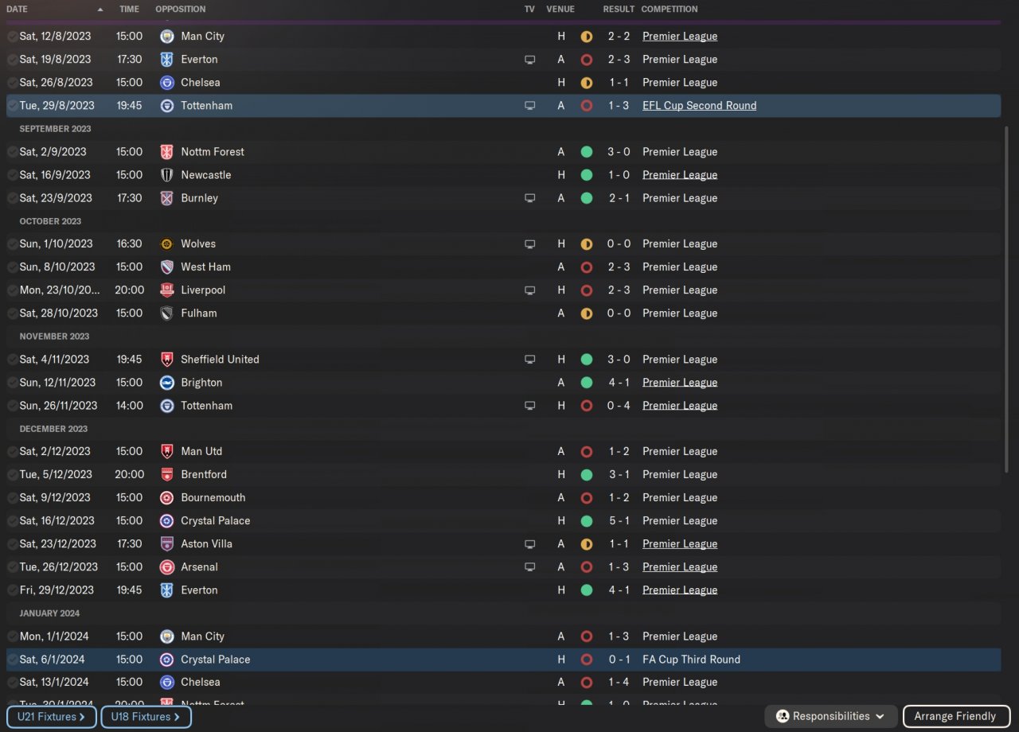1019x732 pixels.
Task: Click the TV broadcast icon on the Everton away row
Action: (529, 60)
